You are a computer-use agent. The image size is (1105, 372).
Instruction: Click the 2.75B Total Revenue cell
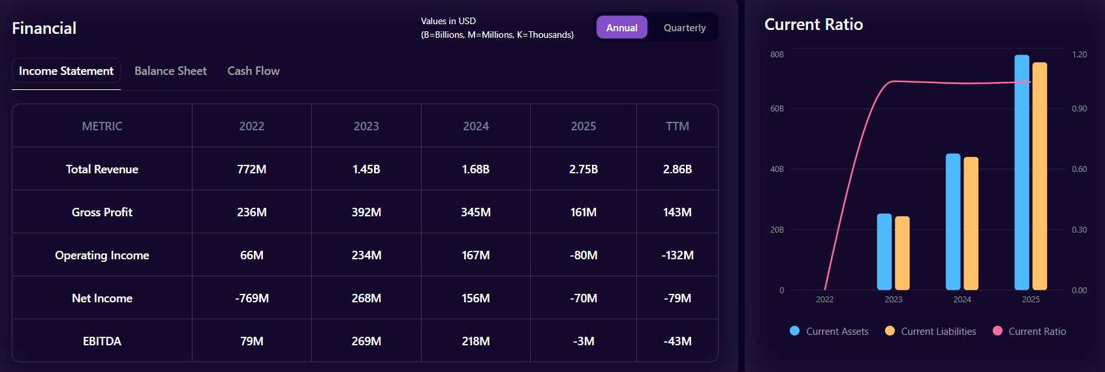(584, 169)
